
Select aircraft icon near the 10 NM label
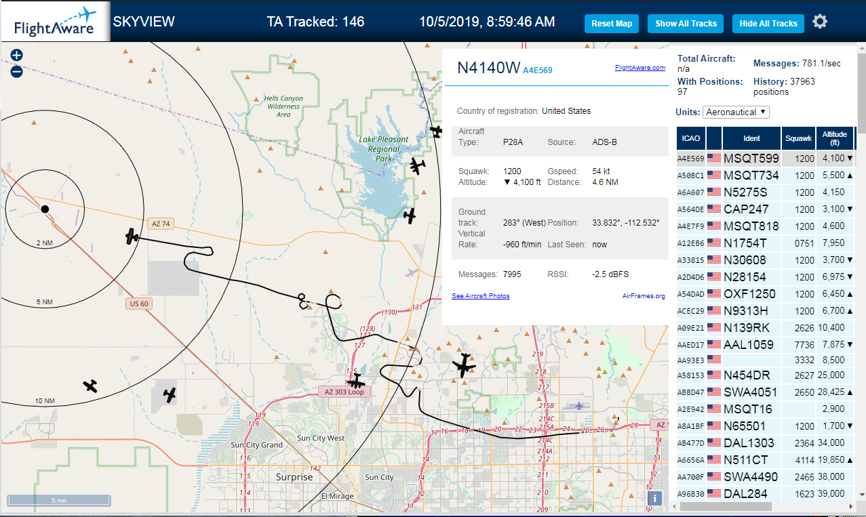(x=90, y=386)
